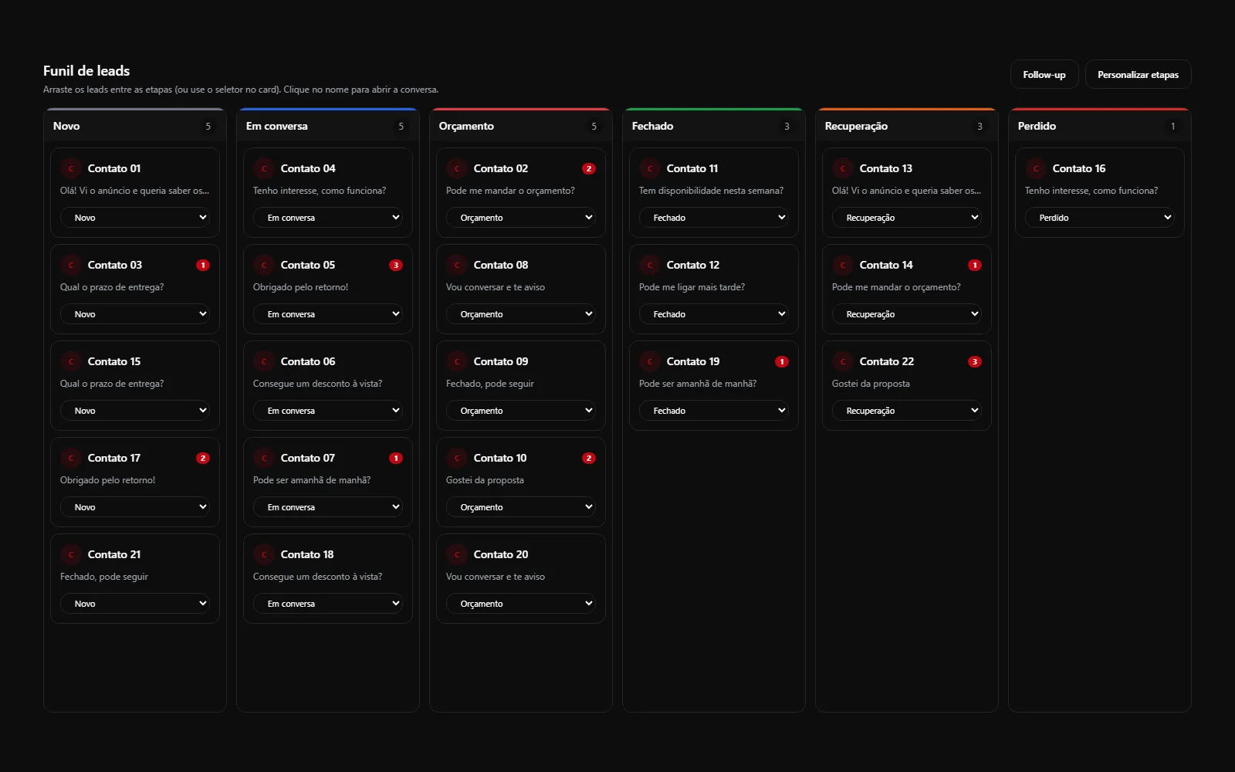Expand stage selector of Contato 15

135,411
